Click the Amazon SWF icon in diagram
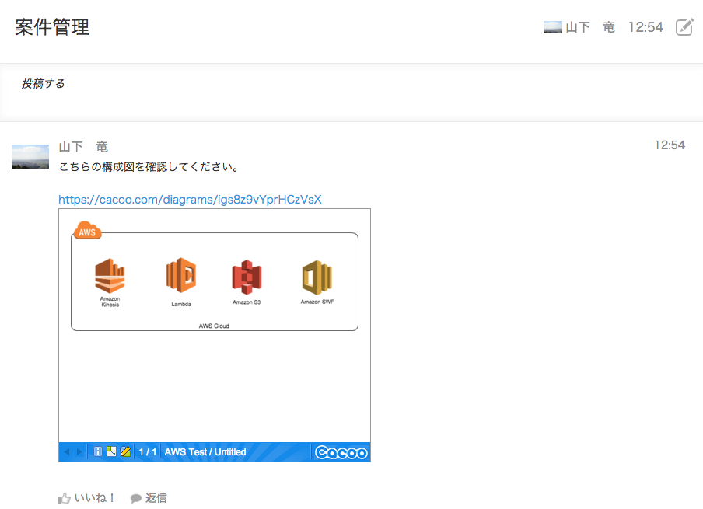 pos(317,277)
